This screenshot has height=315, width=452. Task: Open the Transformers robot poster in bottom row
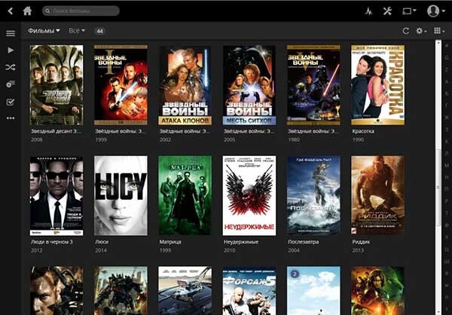pos(121,291)
